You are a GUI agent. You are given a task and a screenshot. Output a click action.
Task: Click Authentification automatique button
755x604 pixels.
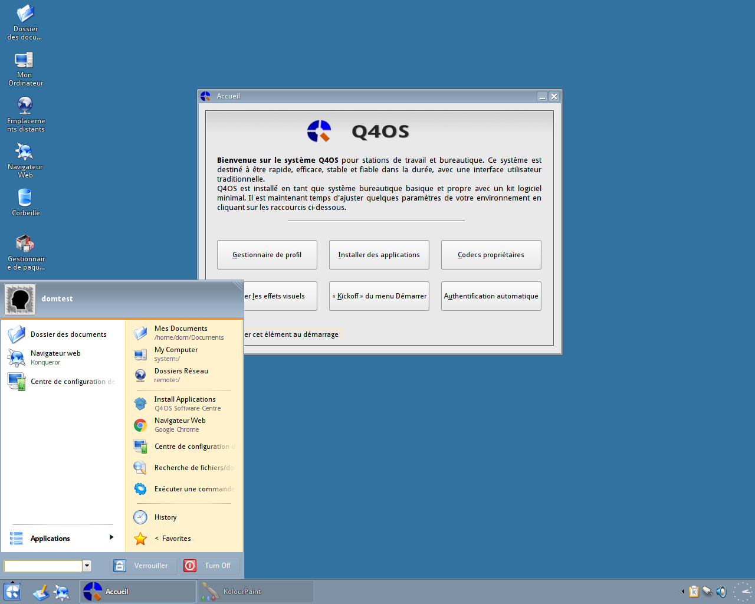(491, 296)
